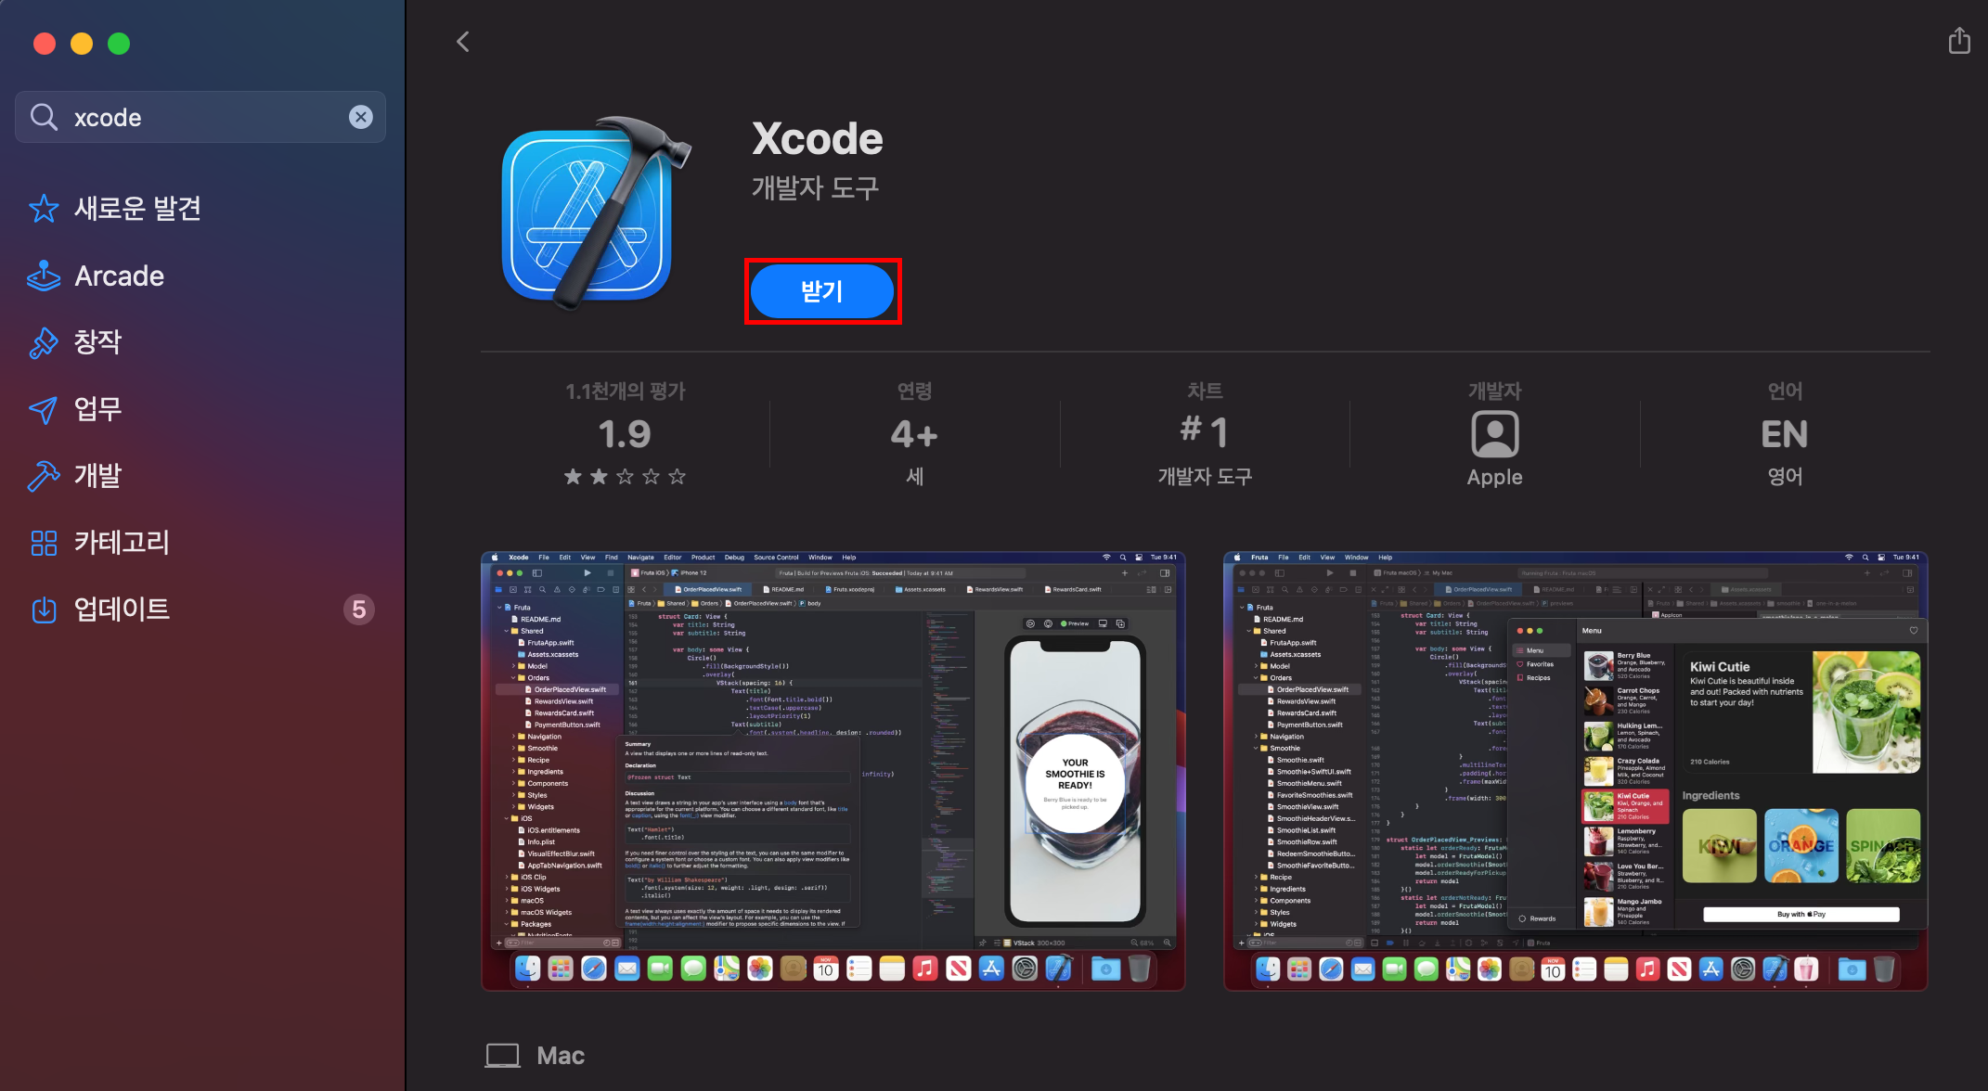Image resolution: width=1988 pixels, height=1091 pixels.
Task: Open the 1.9 star rating section
Action: pyautogui.click(x=625, y=434)
